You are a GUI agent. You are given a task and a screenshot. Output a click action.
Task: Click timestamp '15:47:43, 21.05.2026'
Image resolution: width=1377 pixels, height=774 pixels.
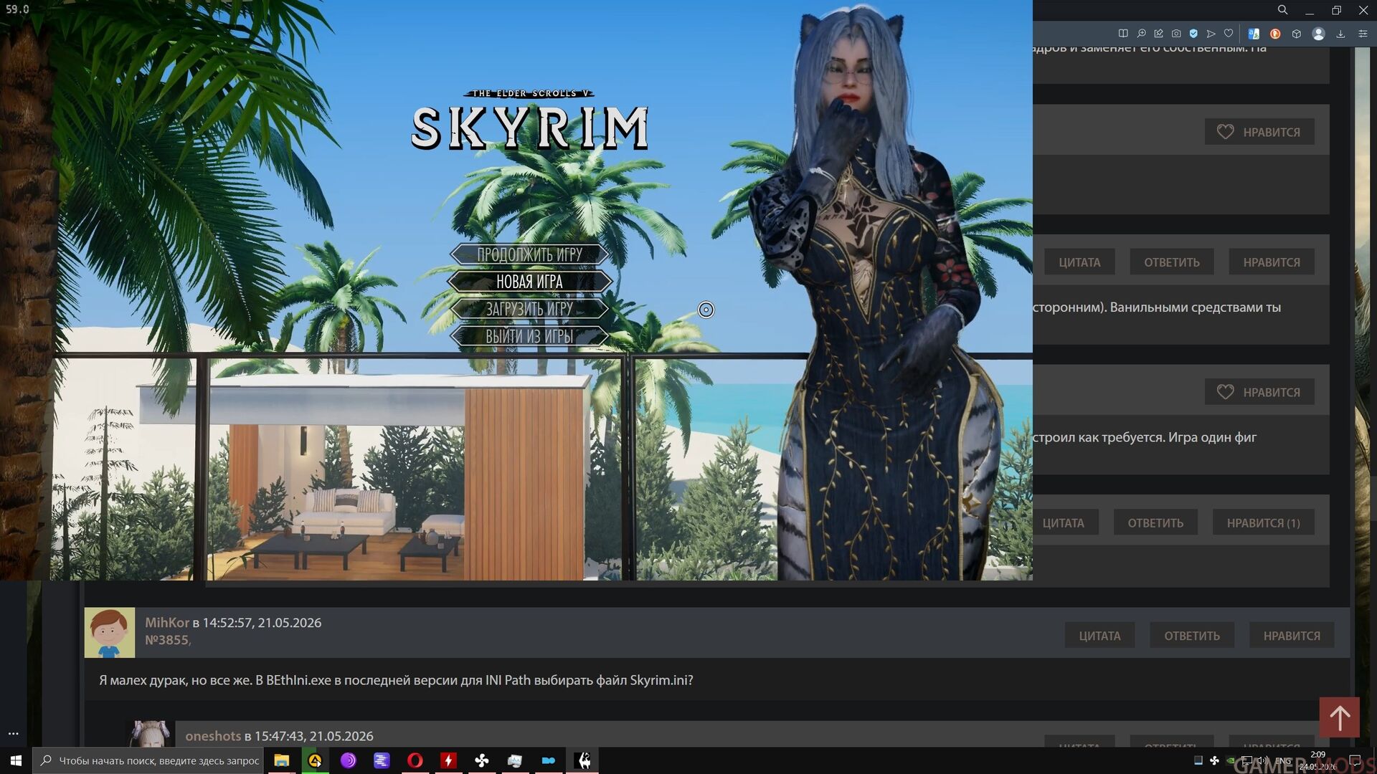click(314, 736)
